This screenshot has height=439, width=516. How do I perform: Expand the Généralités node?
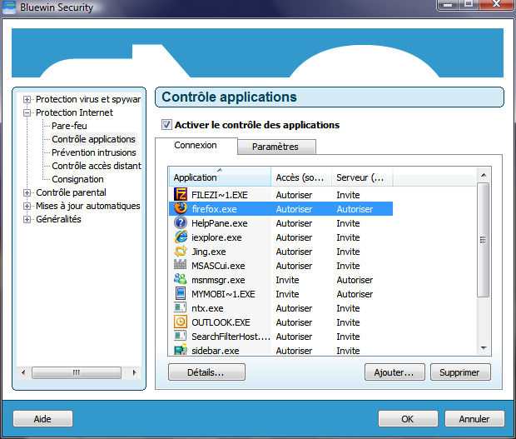click(x=27, y=219)
